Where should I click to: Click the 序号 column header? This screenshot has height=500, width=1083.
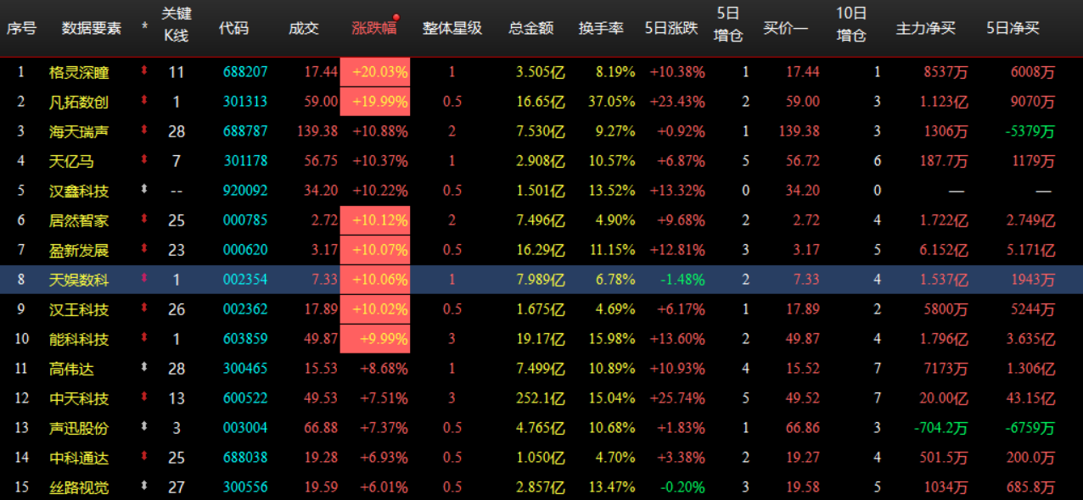(x=21, y=28)
